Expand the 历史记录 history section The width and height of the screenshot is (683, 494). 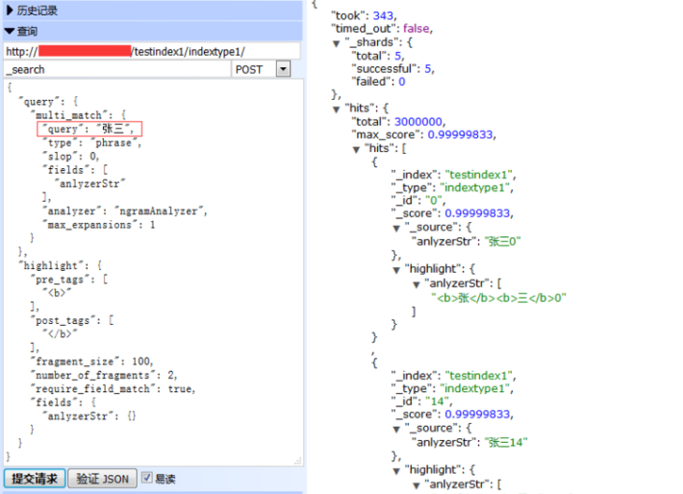[x=37, y=11]
